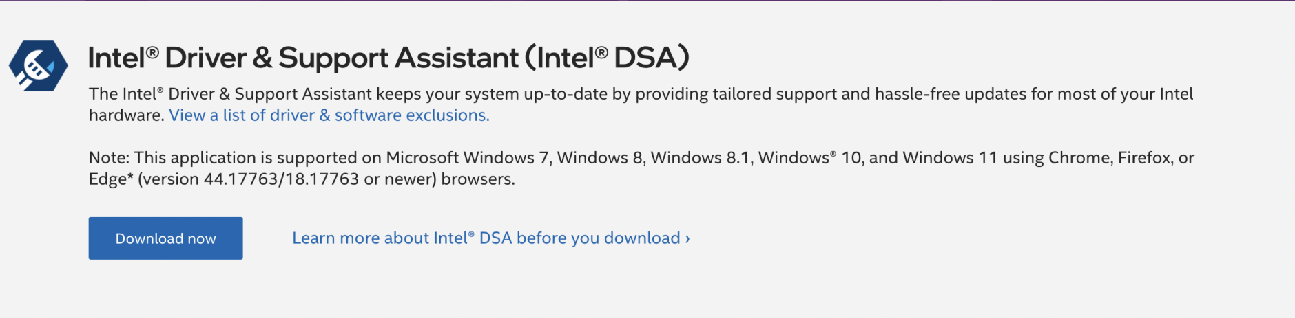
Task: Click the Intel DSA hexagon wrench icon
Action: (39, 66)
